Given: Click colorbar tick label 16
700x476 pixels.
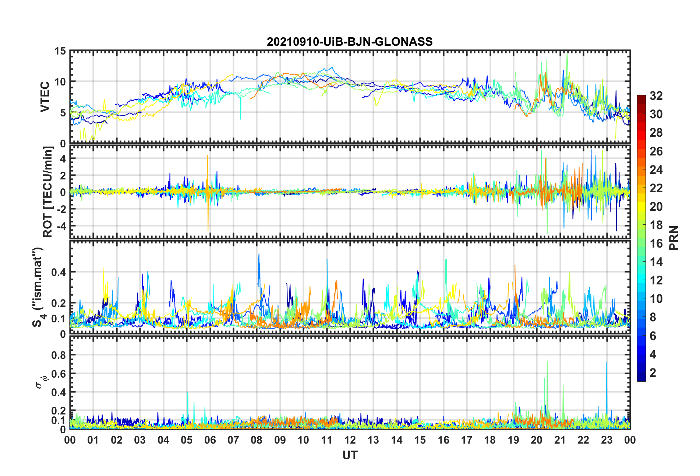Looking at the screenshot, I should tap(656, 243).
